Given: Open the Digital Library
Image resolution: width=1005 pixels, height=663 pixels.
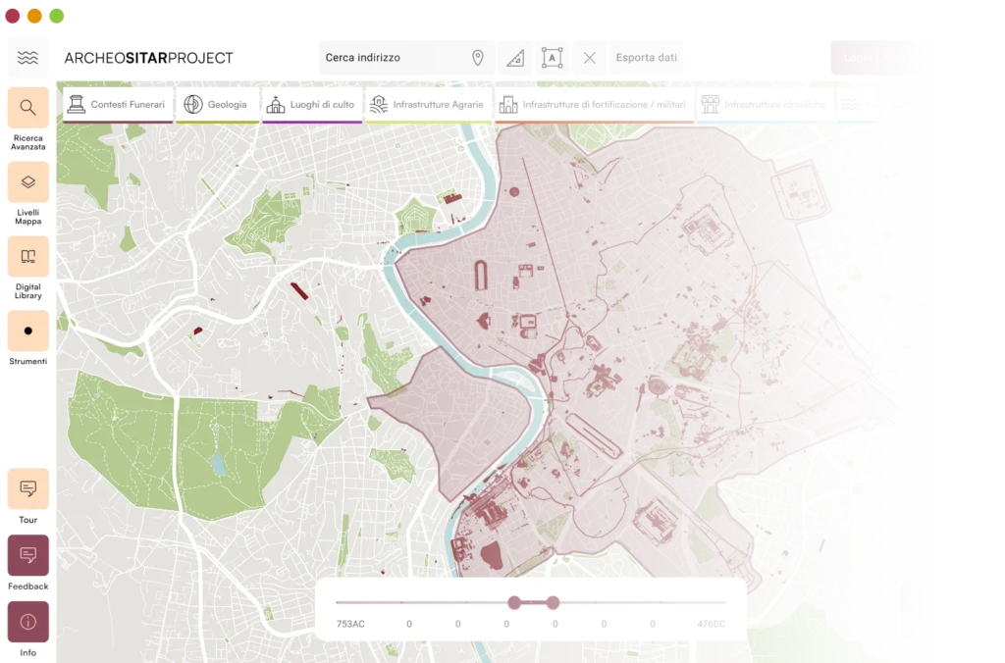Looking at the screenshot, I should pos(27,257).
